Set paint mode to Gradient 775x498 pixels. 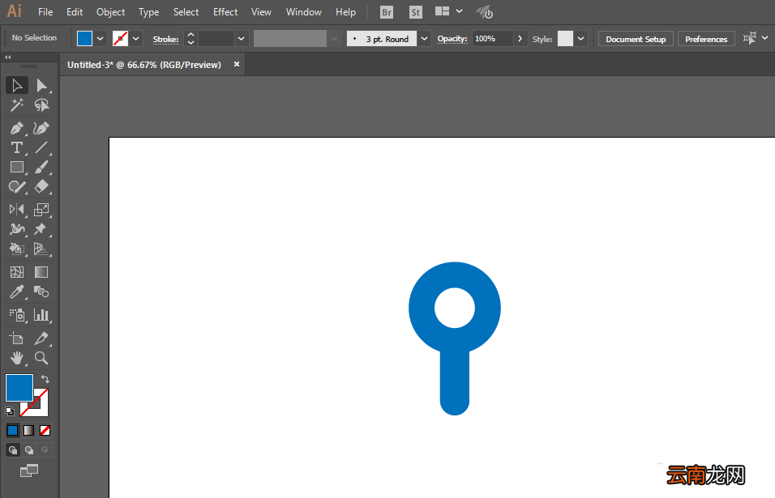28,430
